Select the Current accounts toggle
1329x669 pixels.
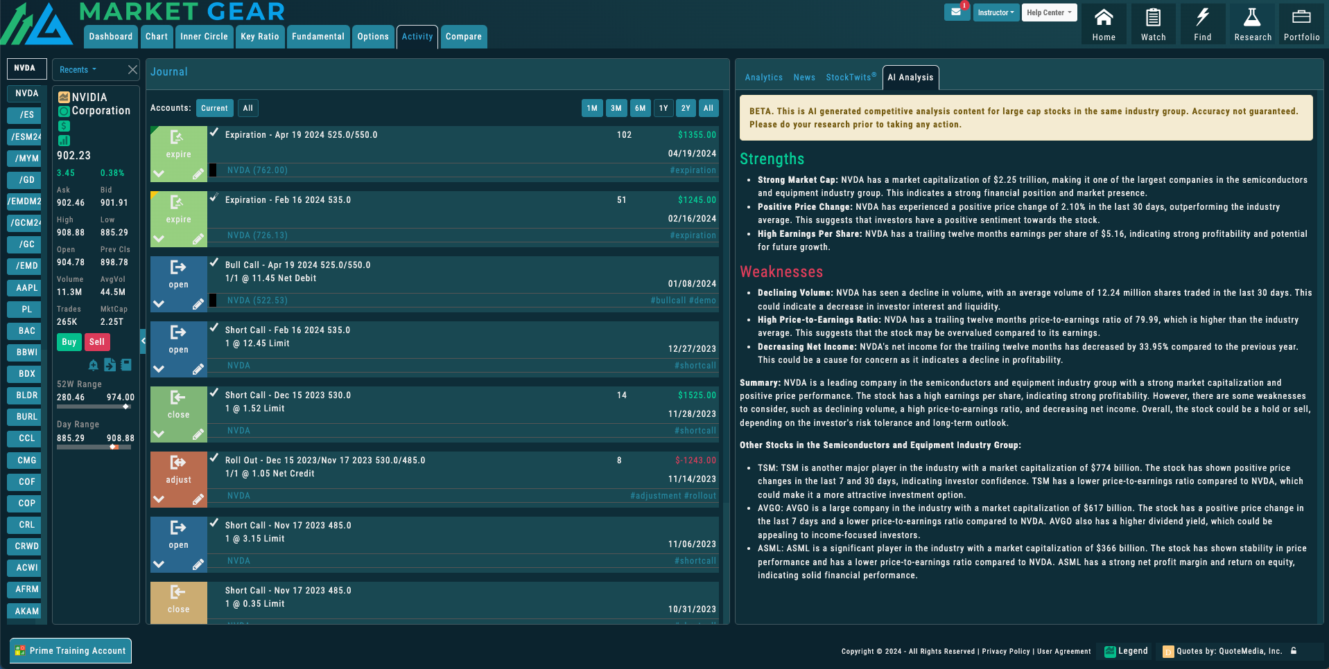(214, 108)
